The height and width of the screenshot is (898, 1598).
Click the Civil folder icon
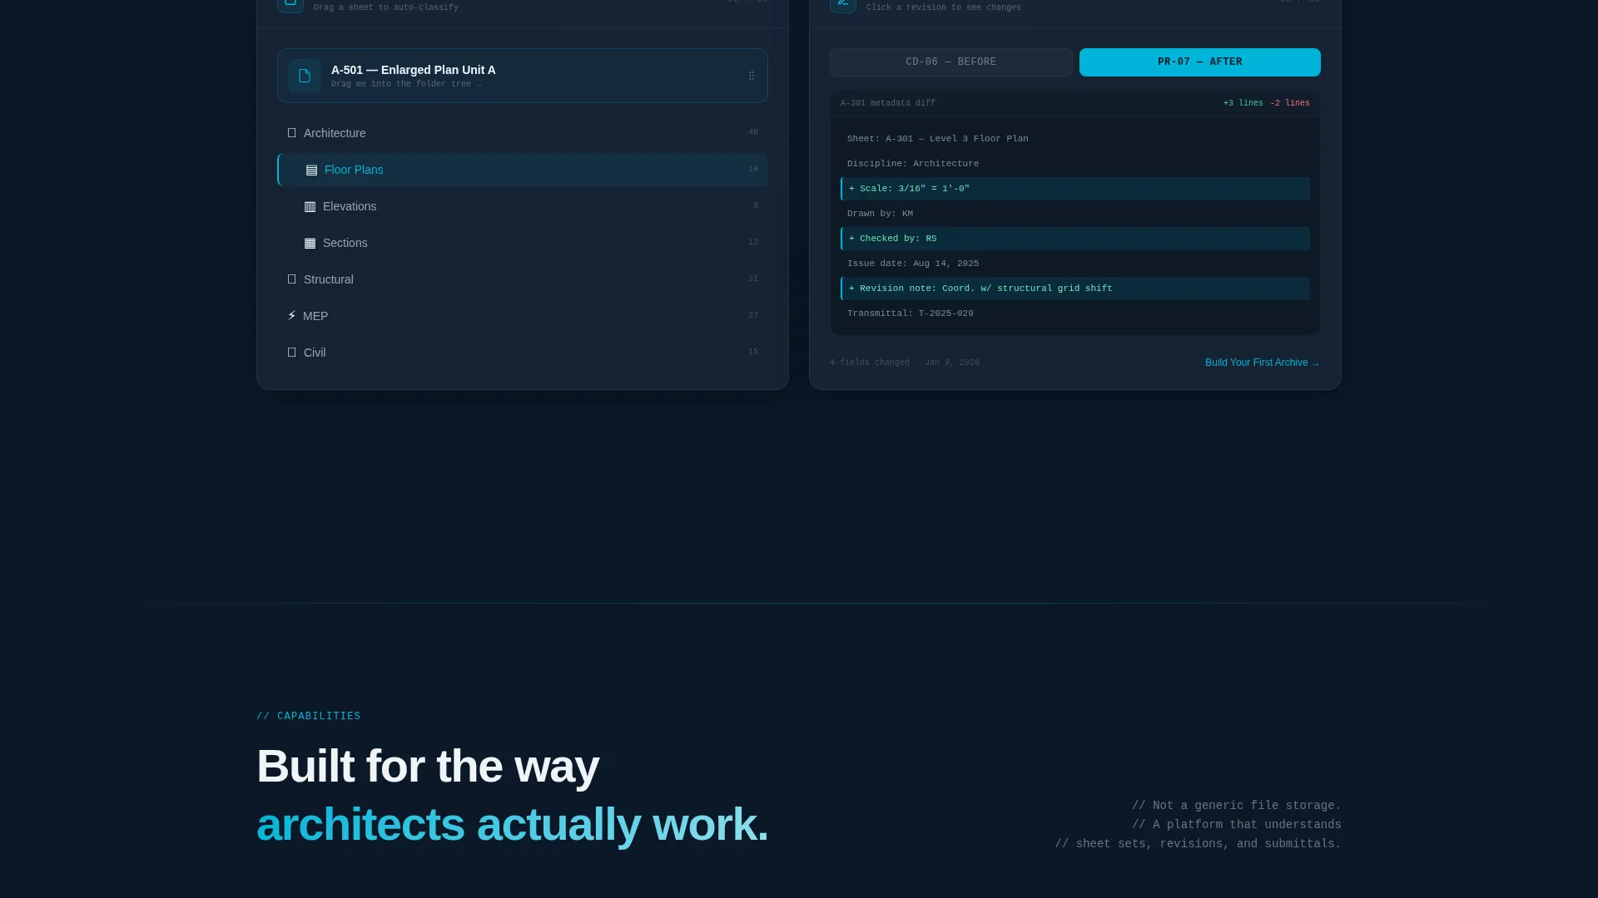pyautogui.click(x=291, y=353)
